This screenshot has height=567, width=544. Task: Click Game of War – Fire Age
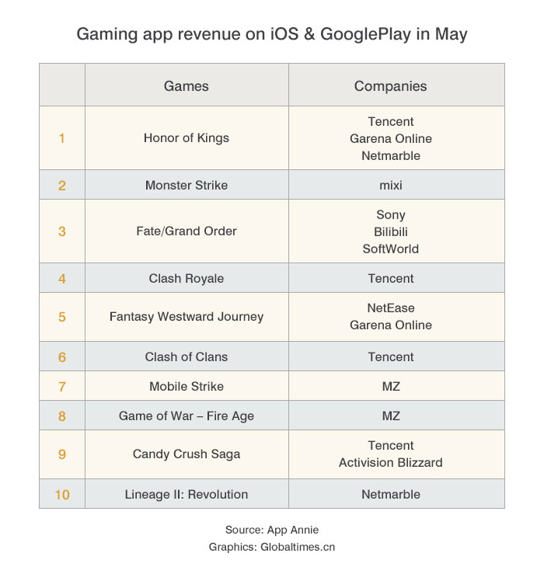[x=187, y=416]
